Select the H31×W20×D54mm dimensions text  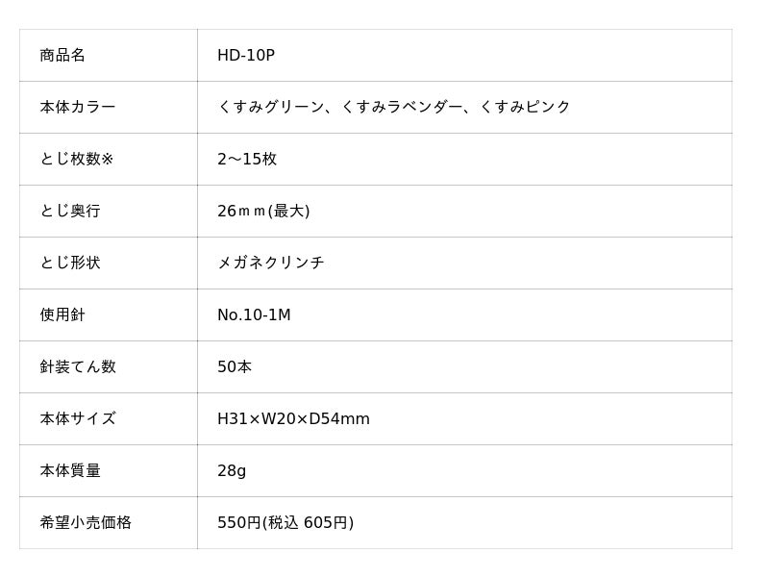tap(293, 419)
